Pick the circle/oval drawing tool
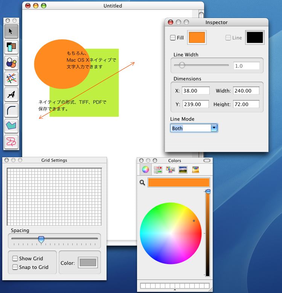 pos(11,63)
